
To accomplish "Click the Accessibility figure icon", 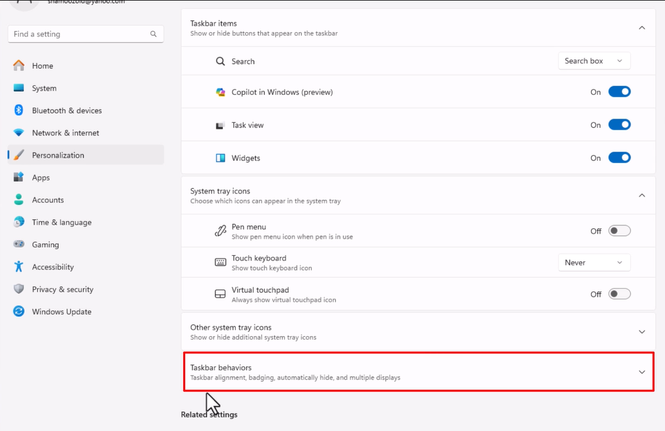I will (x=19, y=267).
